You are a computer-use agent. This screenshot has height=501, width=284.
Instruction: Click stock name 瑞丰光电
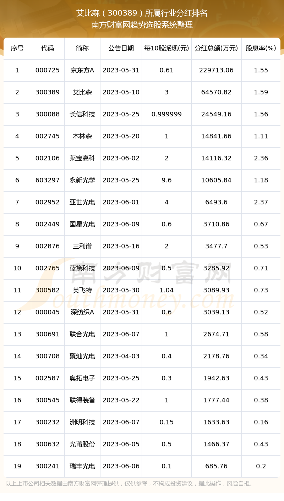(82, 466)
